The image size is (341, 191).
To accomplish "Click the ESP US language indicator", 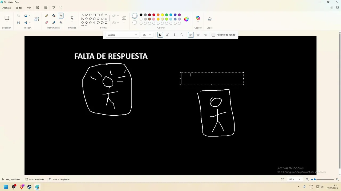I will pos(311,187).
